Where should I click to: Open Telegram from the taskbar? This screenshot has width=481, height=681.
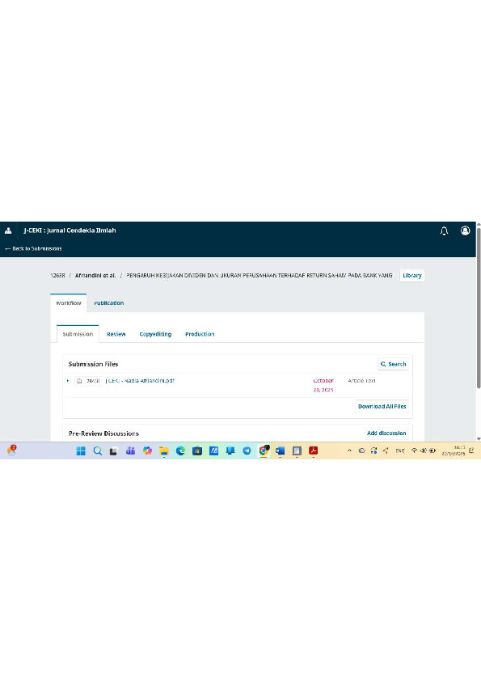tap(247, 450)
